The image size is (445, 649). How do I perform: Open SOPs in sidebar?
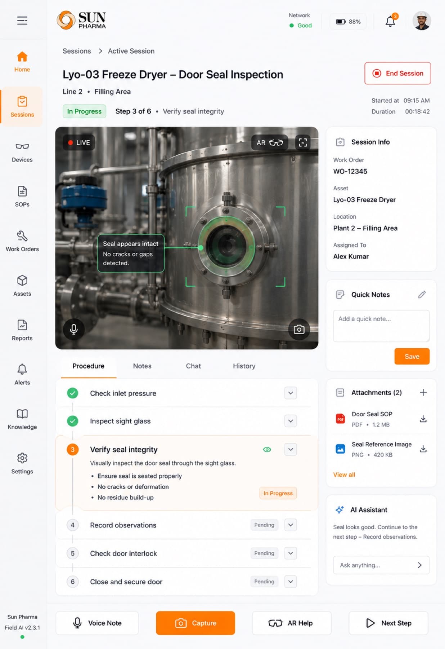(22, 197)
